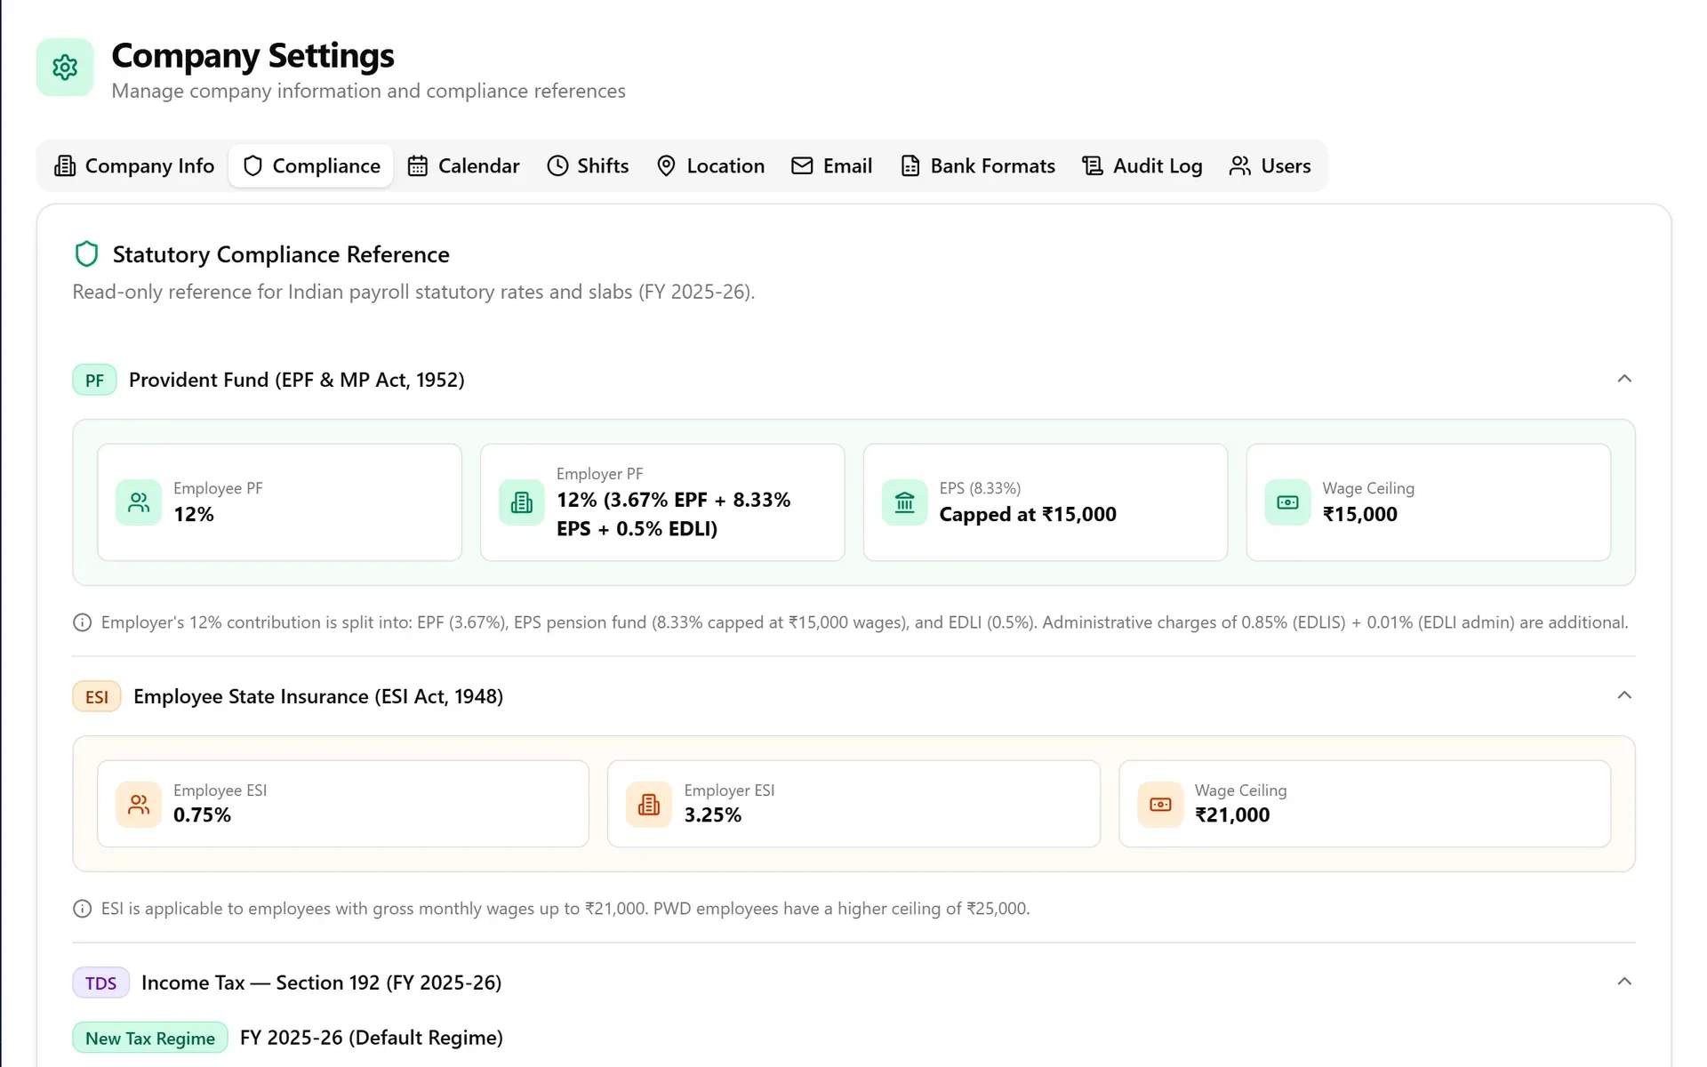
Task: Click the 'Capped at ₹15,000' value
Action: click(1028, 515)
